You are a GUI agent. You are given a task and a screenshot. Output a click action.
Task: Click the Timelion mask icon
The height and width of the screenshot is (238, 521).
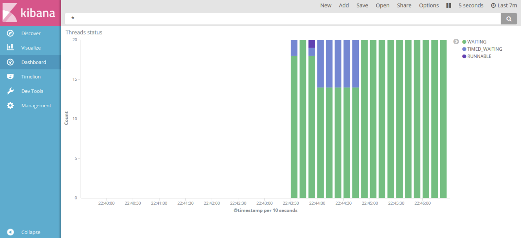(10, 77)
